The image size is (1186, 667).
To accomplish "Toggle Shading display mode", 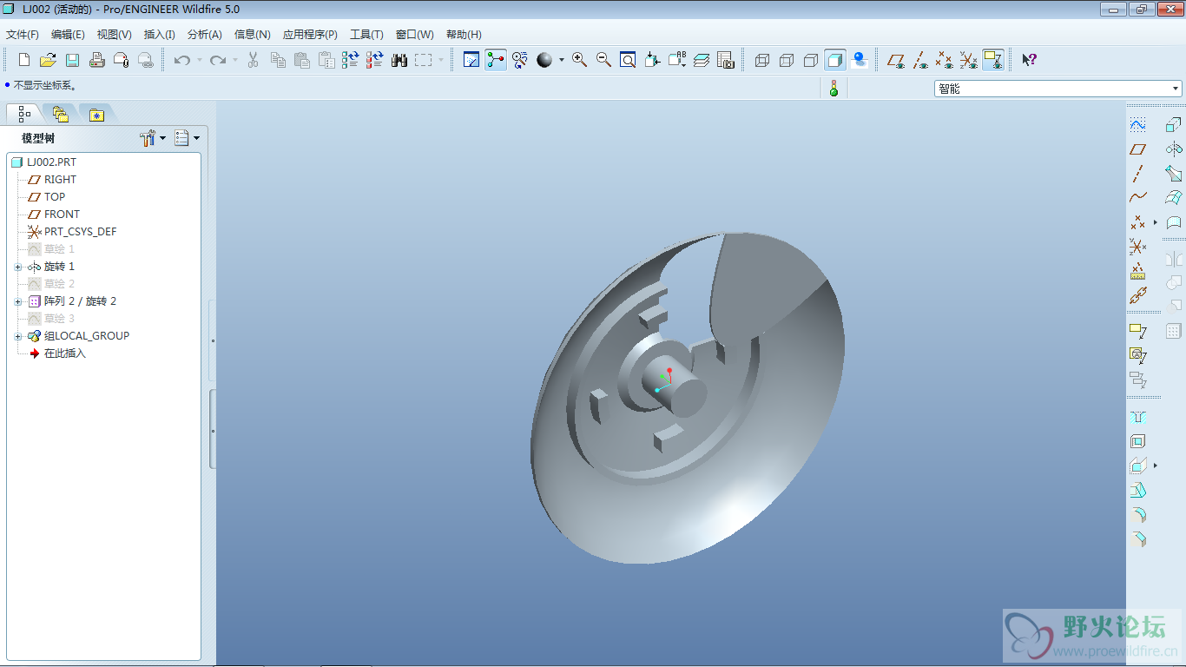I will pyautogui.click(x=835, y=60).
